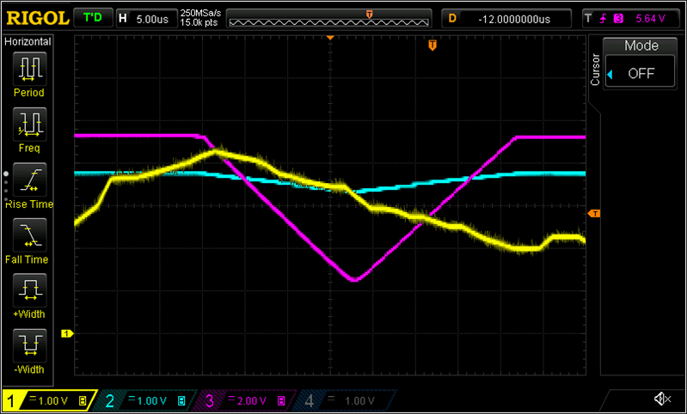Select the Rise Time measurement icon
Screen dimensions: 687x414
click(x=29, y=180)
